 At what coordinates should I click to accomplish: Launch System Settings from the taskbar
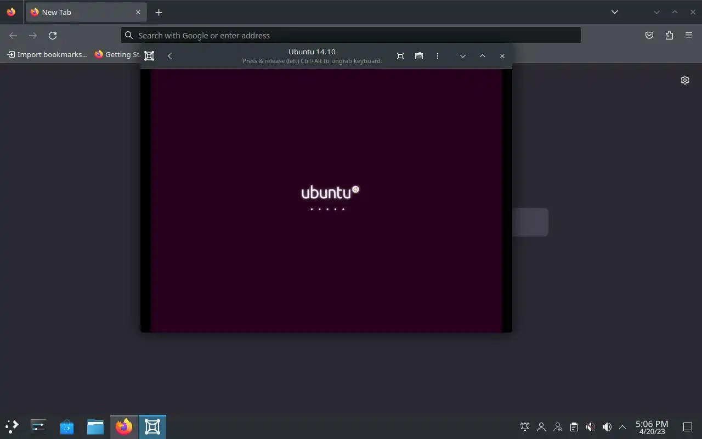38,426
